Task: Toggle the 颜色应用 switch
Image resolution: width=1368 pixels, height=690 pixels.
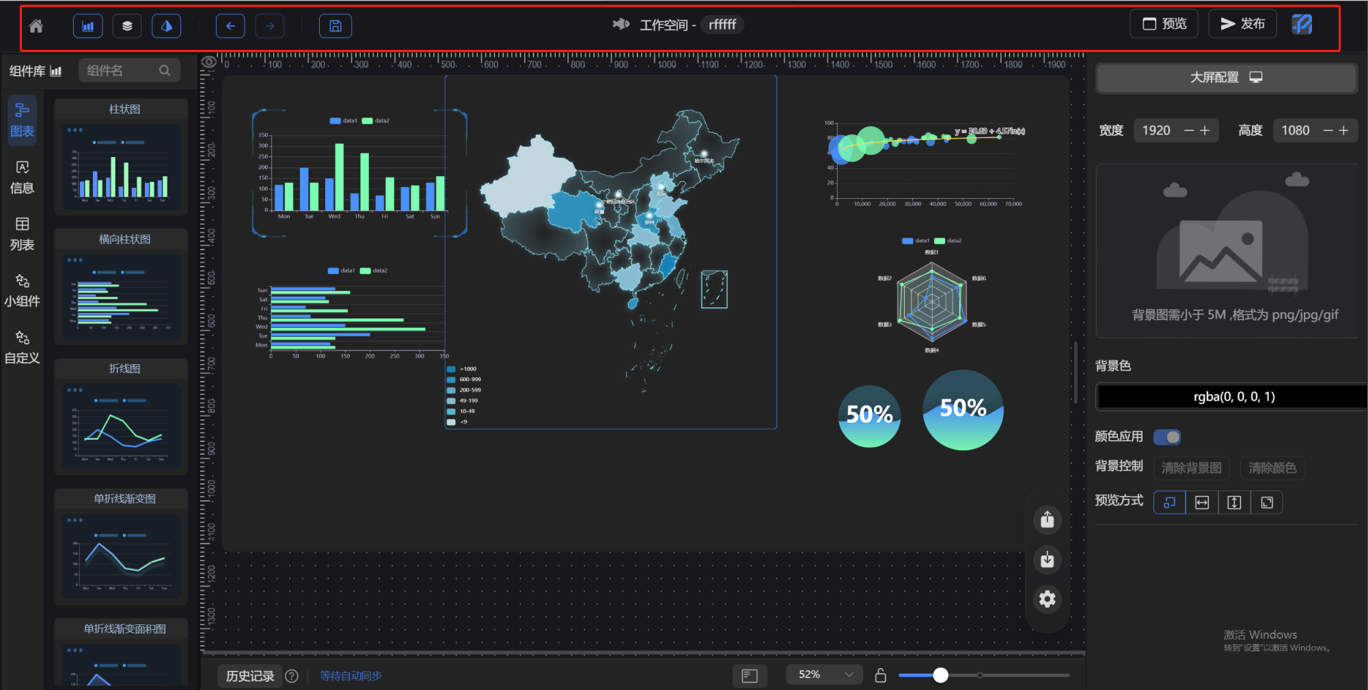Action: point(1167,437)
